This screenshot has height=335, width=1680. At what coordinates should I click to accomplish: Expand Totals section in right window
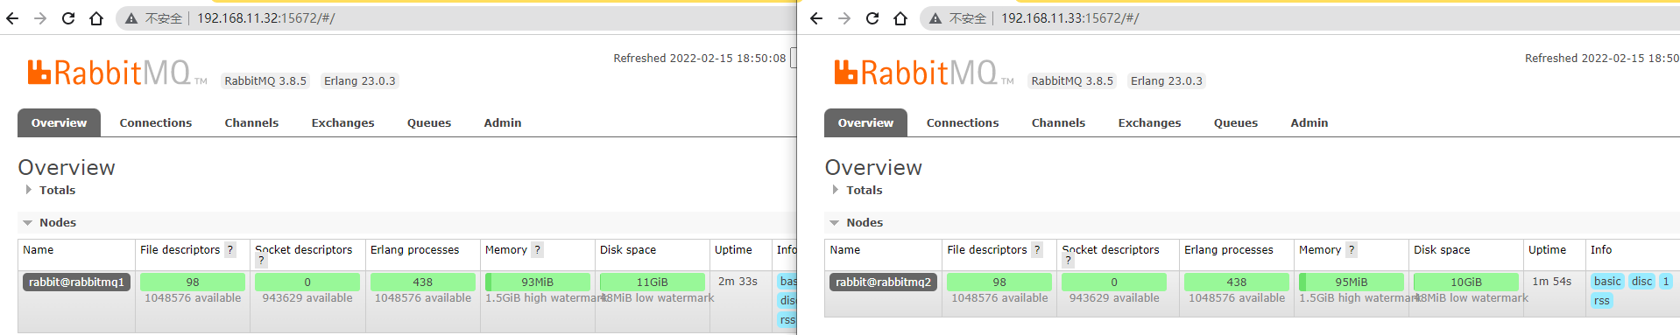857,190
